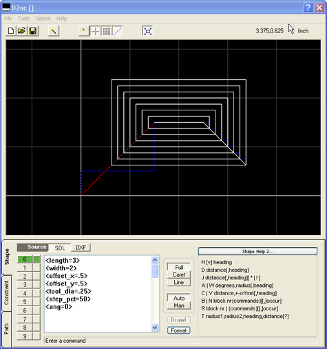Click the New file icon
This screenshot has width=327, height=349.
[x=11, y=31]
